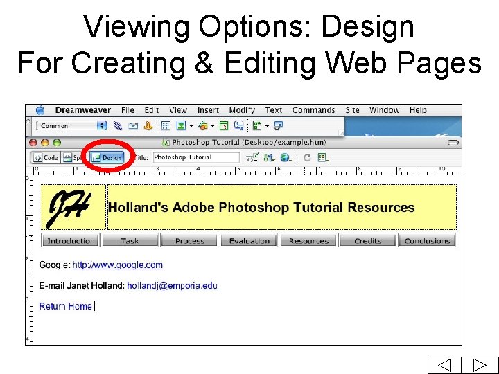499x374 pixels.
Task: Click the yellow minimize window button
Action: 45,143
